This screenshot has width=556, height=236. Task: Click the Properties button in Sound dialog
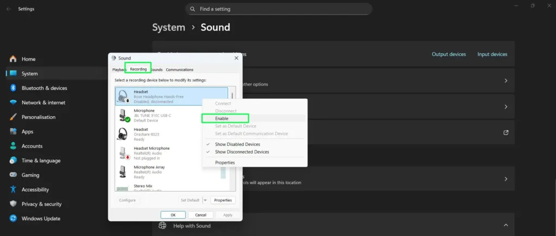click(223, 200)
